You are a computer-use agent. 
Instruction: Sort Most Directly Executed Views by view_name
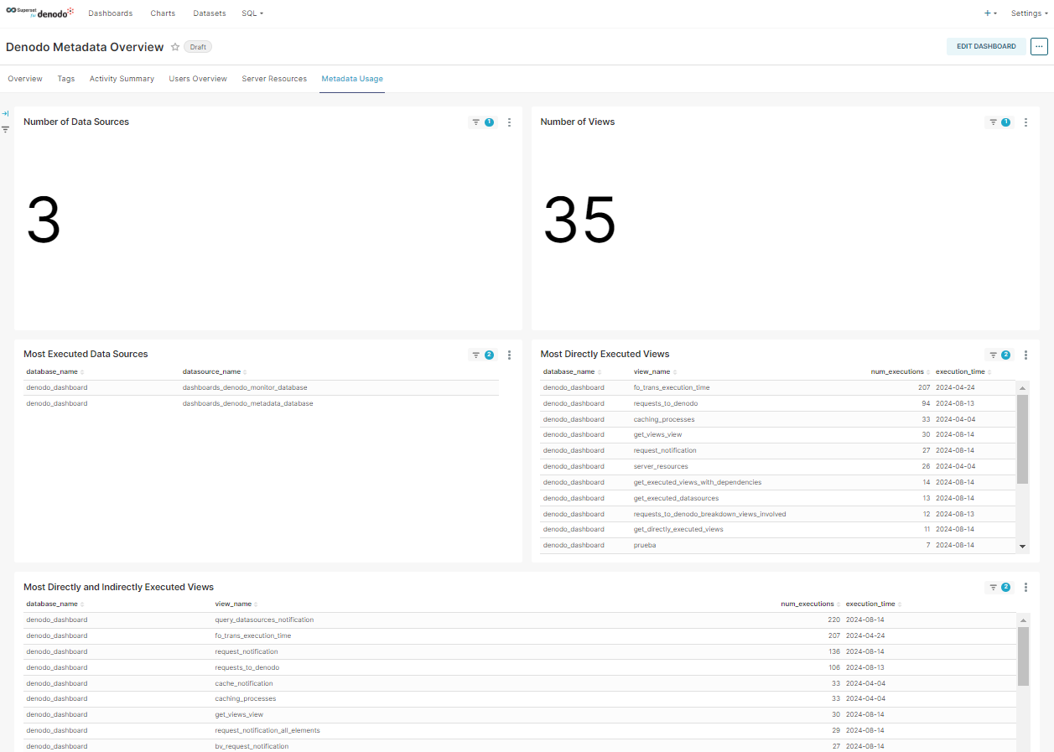click(655, 371)
